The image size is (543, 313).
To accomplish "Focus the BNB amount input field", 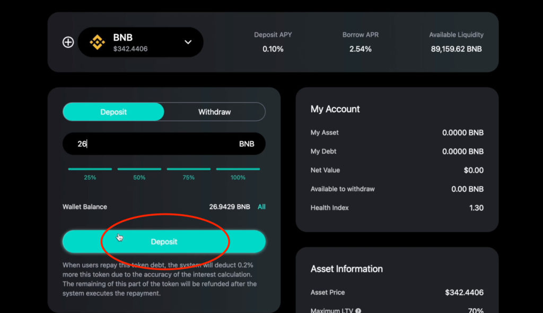I will click(164, 144).
